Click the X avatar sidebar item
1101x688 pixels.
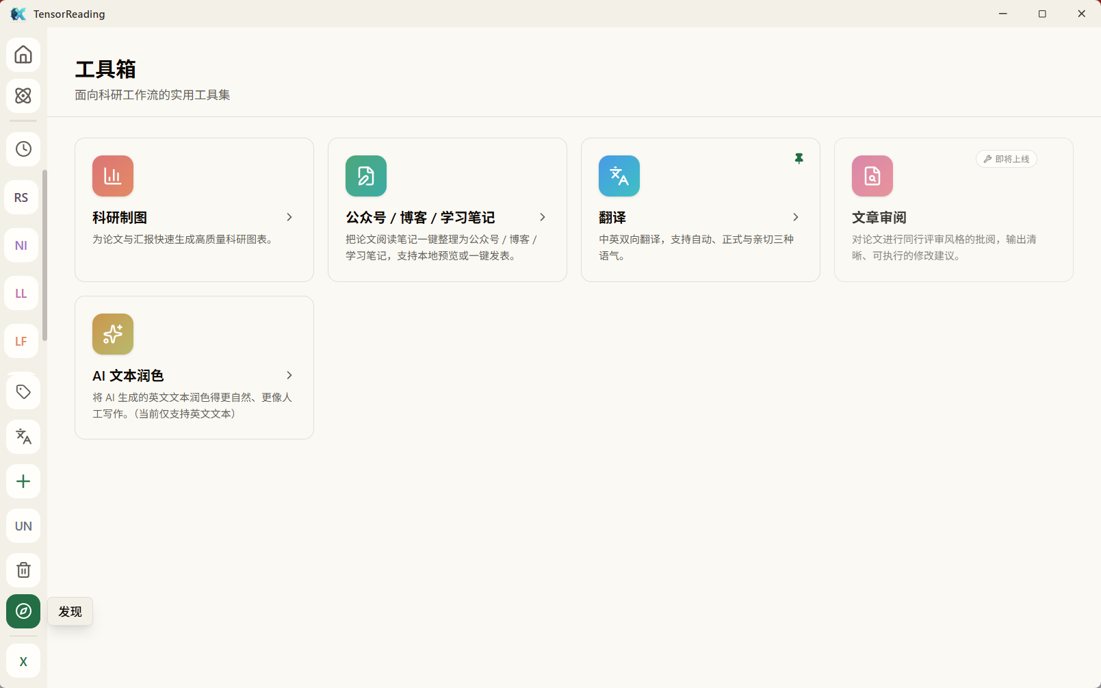point(23,661)
